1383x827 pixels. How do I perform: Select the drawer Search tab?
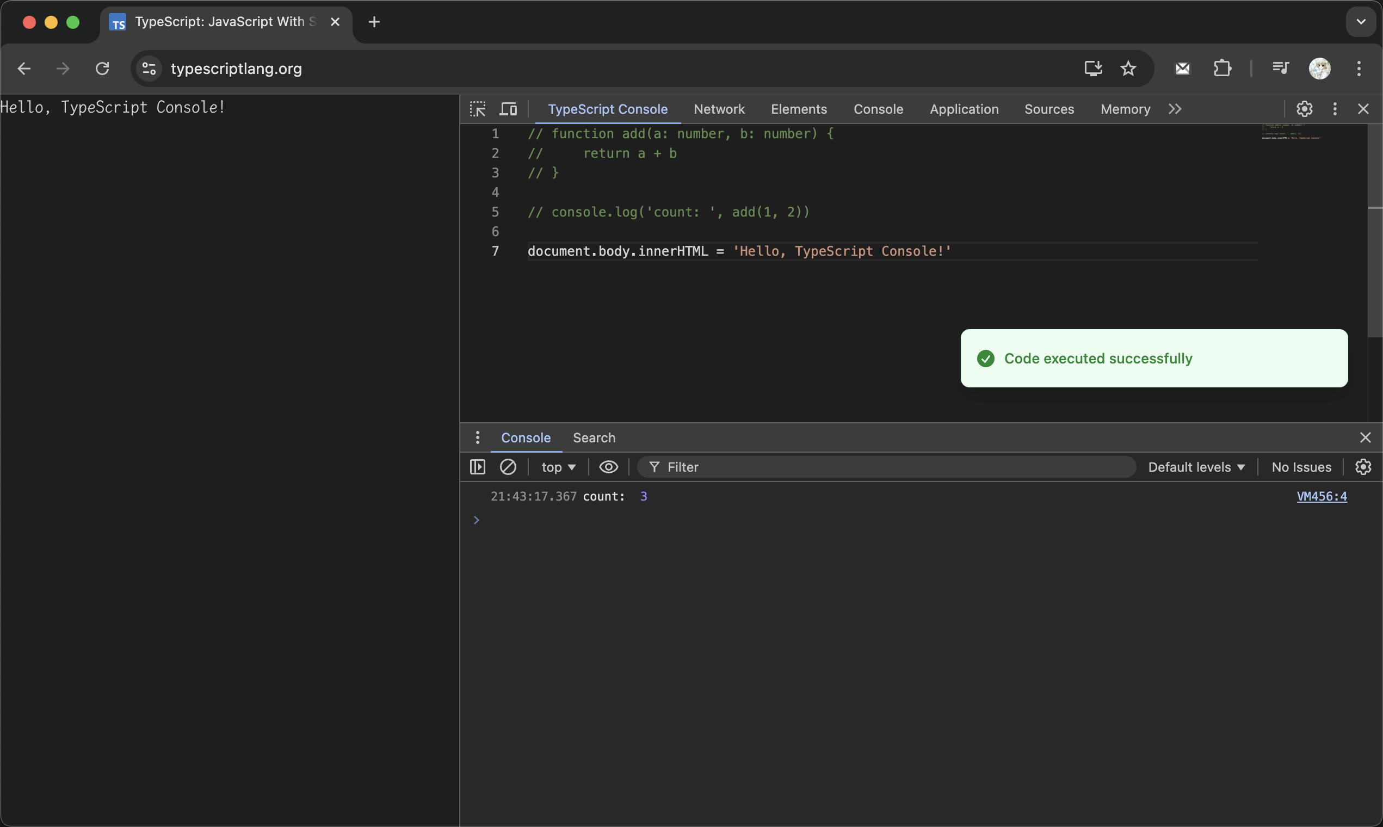[594, 437]
